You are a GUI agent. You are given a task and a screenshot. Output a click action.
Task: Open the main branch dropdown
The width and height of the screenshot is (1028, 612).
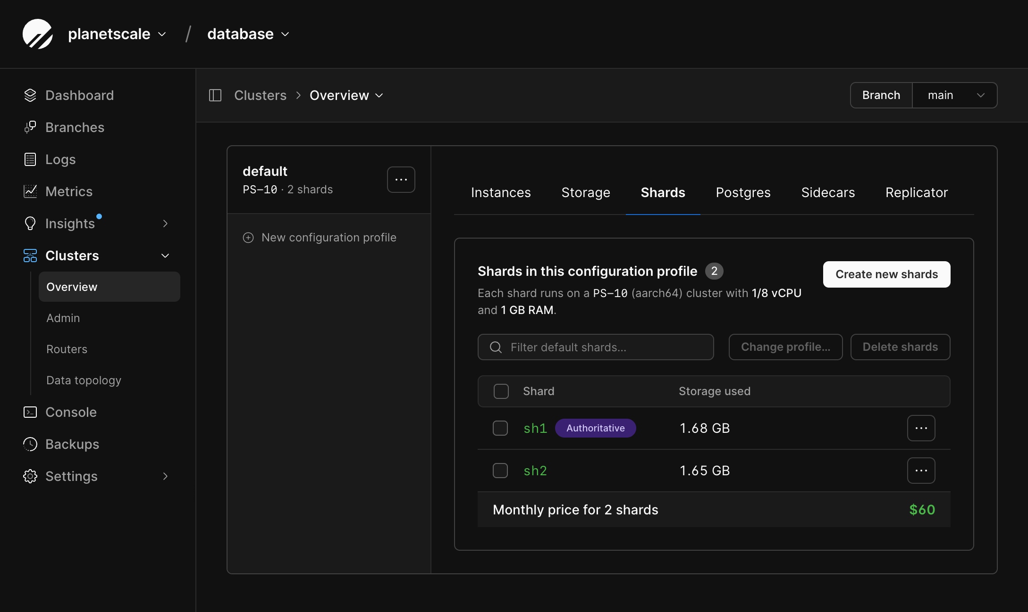[x=955, y=95]
